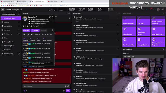Open options for 6inchoftruth activity entry
The width and height of the screenshot is (166, 93).
(118, 34)
